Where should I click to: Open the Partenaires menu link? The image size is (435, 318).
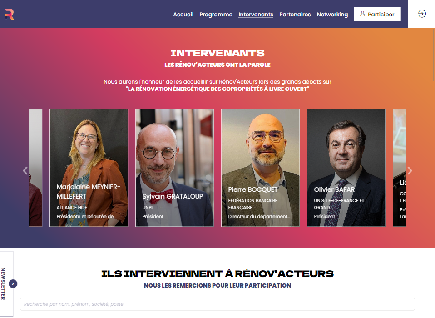295,15
